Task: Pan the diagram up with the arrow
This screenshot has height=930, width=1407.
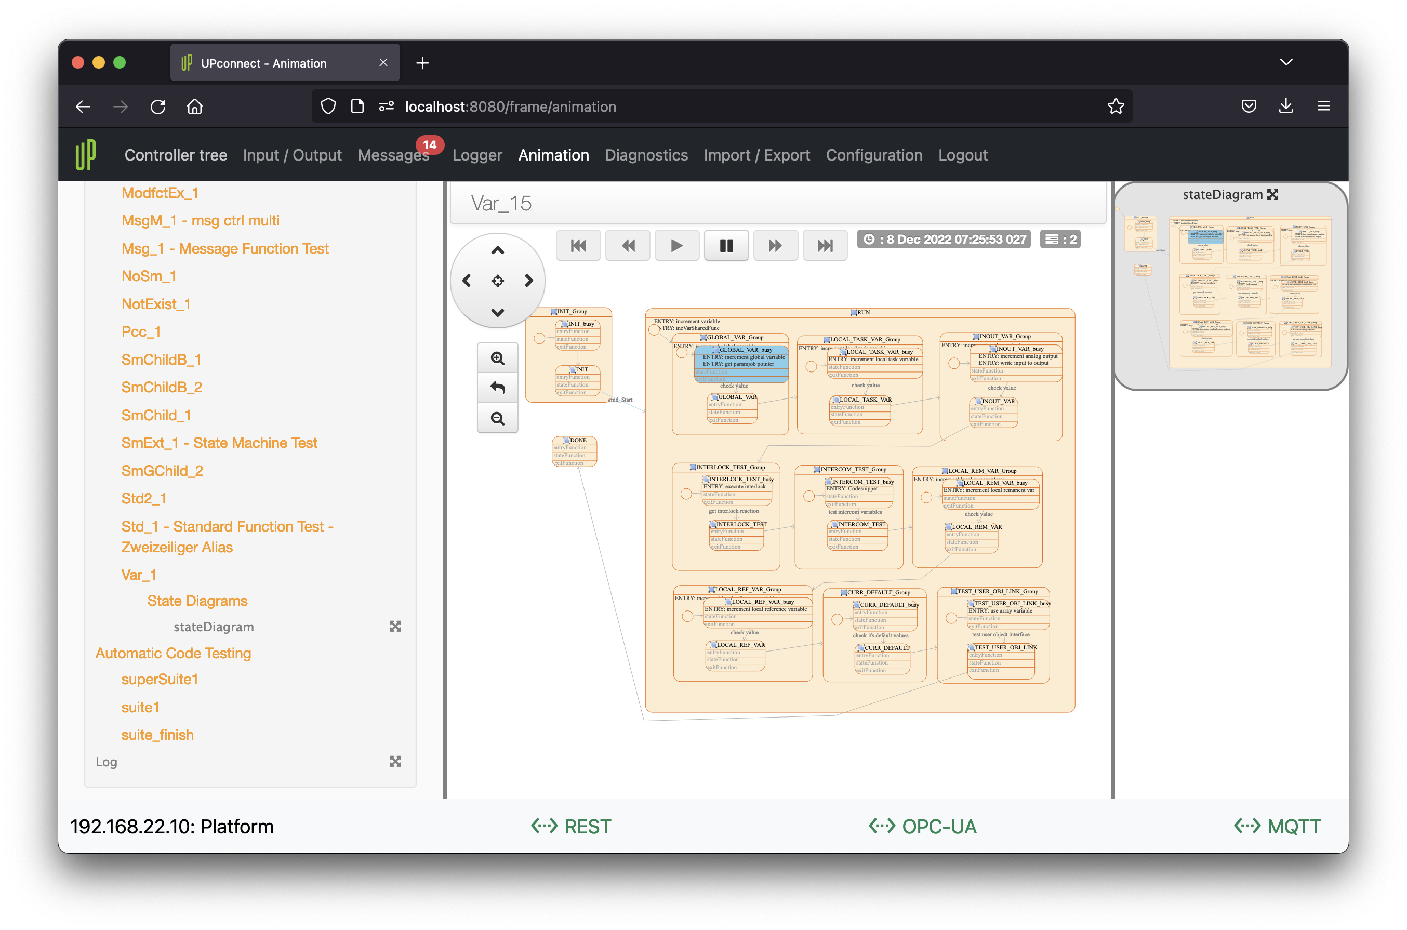Action: point(497,250)
